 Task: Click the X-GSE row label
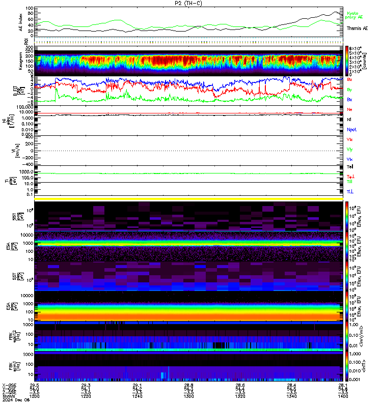pyautogui.click(x=9, y=385)
